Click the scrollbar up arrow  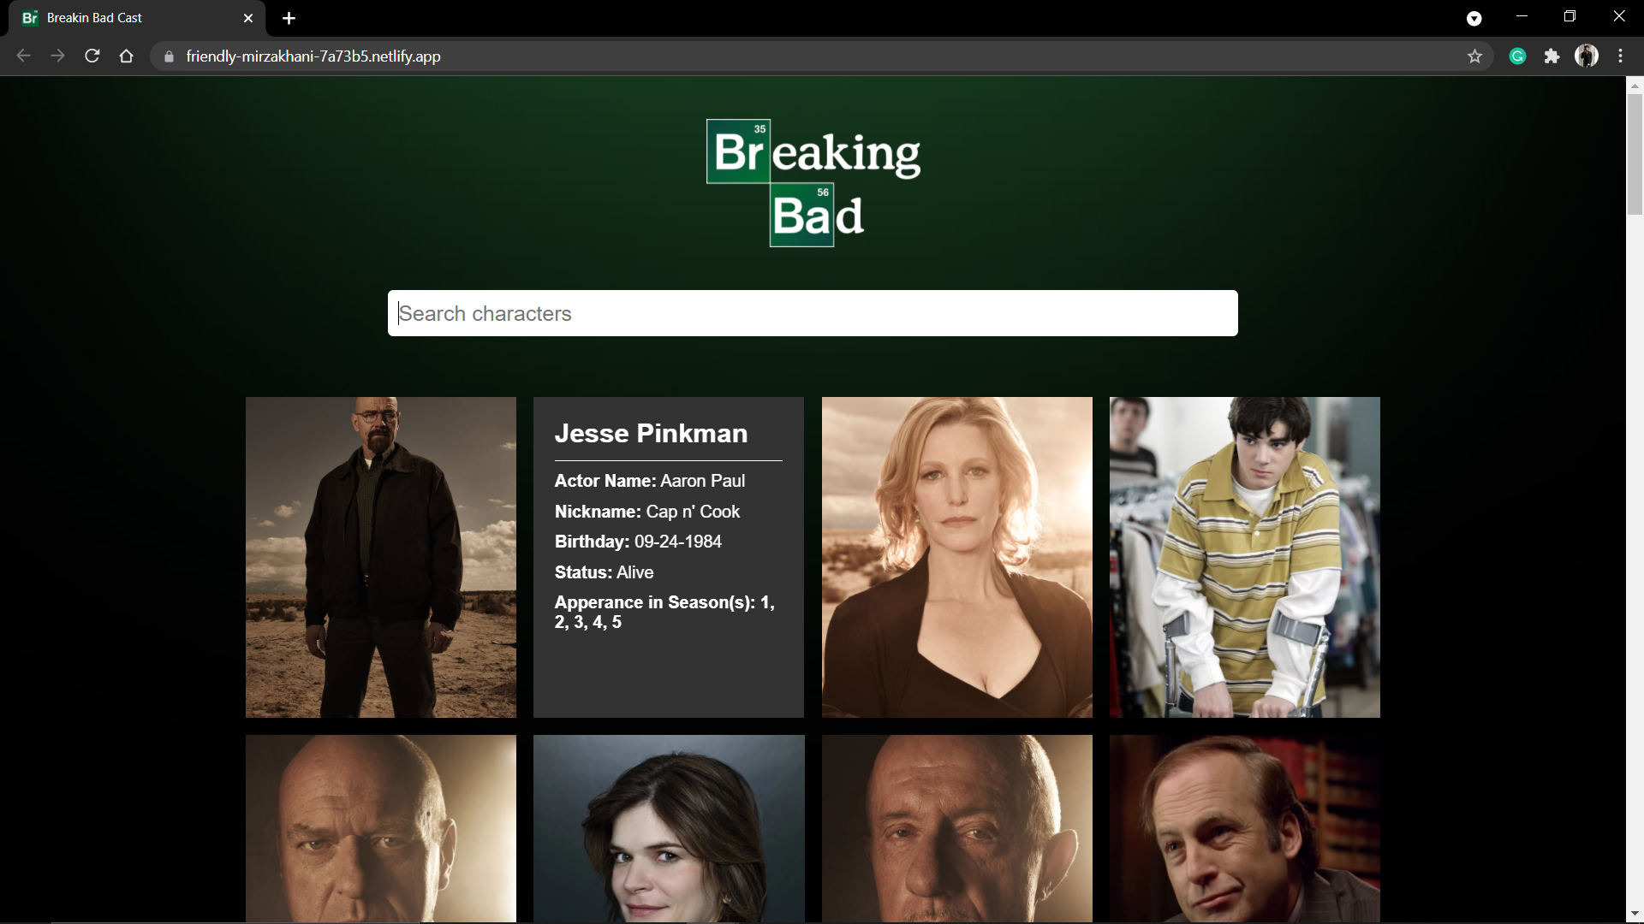click(x=1635, y=86)
